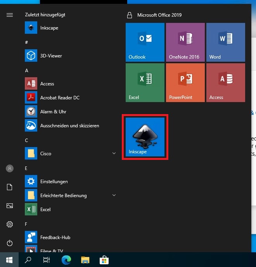
Task: Open 3D-Viewer from the app list
Action: click(x=51, y=56)
